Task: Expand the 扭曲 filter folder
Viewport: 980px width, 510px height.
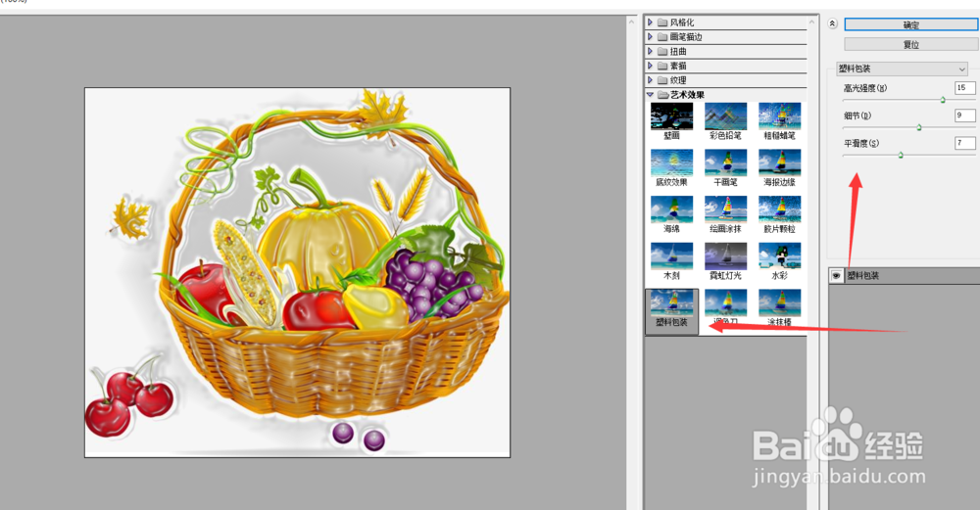Action: point(650,51)
